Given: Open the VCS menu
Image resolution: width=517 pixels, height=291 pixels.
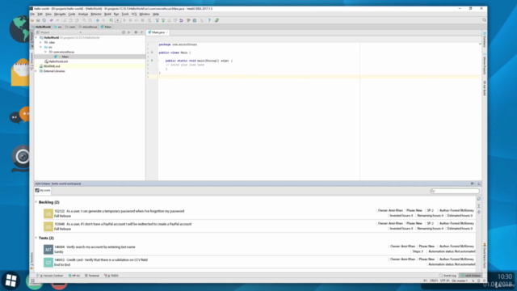Looking at the screenshot, I should tap(134, 15).
